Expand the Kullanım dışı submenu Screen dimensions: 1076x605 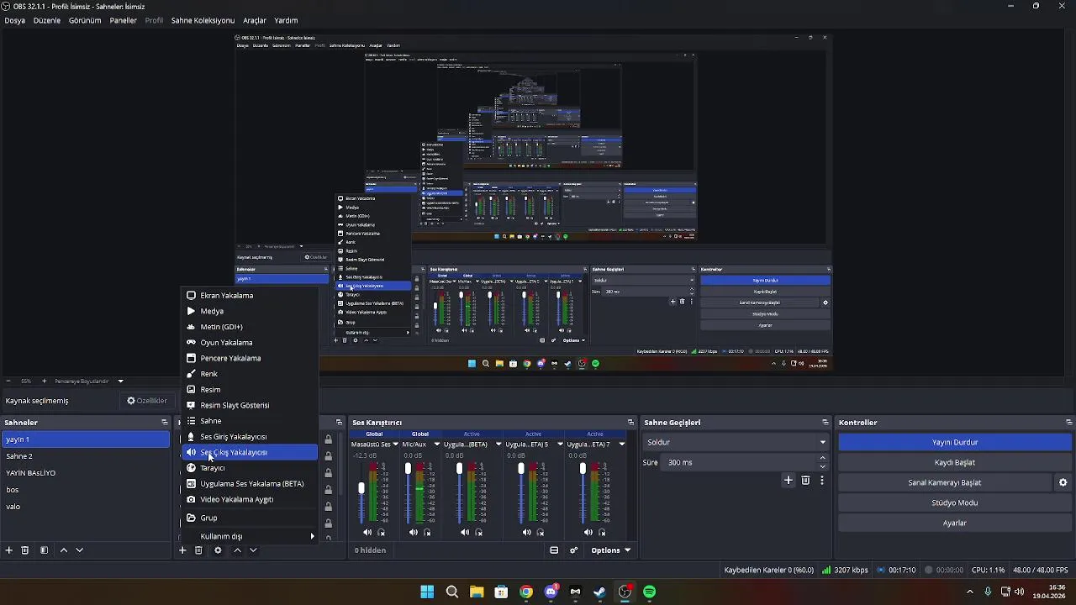pos(251,536)
